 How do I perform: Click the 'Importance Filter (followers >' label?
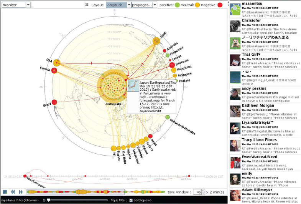pos(20,200)
